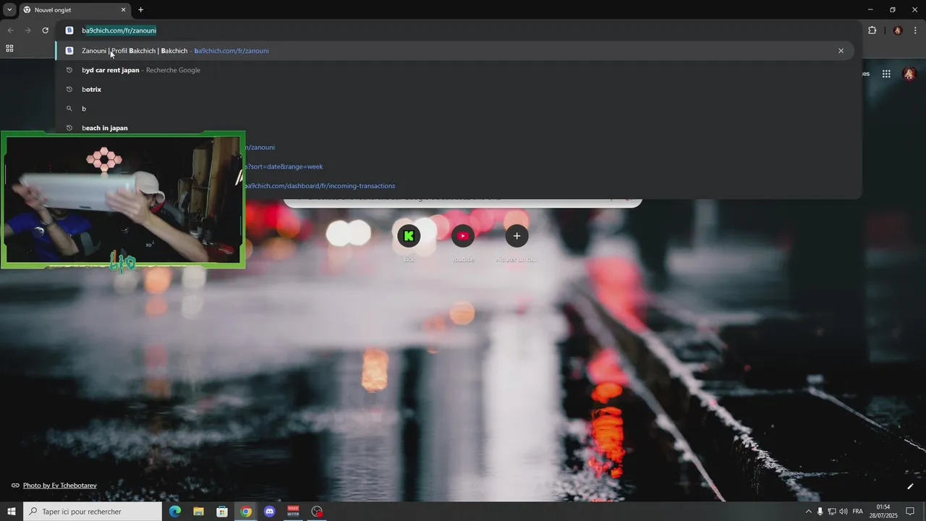Open the Chrome profile avatar in toolbar
The width and height of the screenshot is (926, 521).
click(898, 30)
